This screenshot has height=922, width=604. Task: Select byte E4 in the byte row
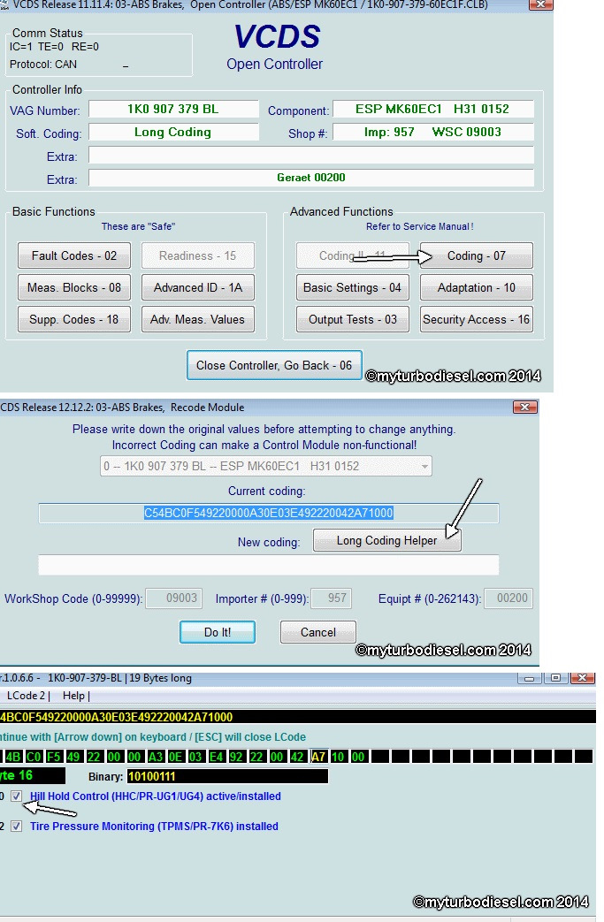pyautogui.click(x=216, y=756)
